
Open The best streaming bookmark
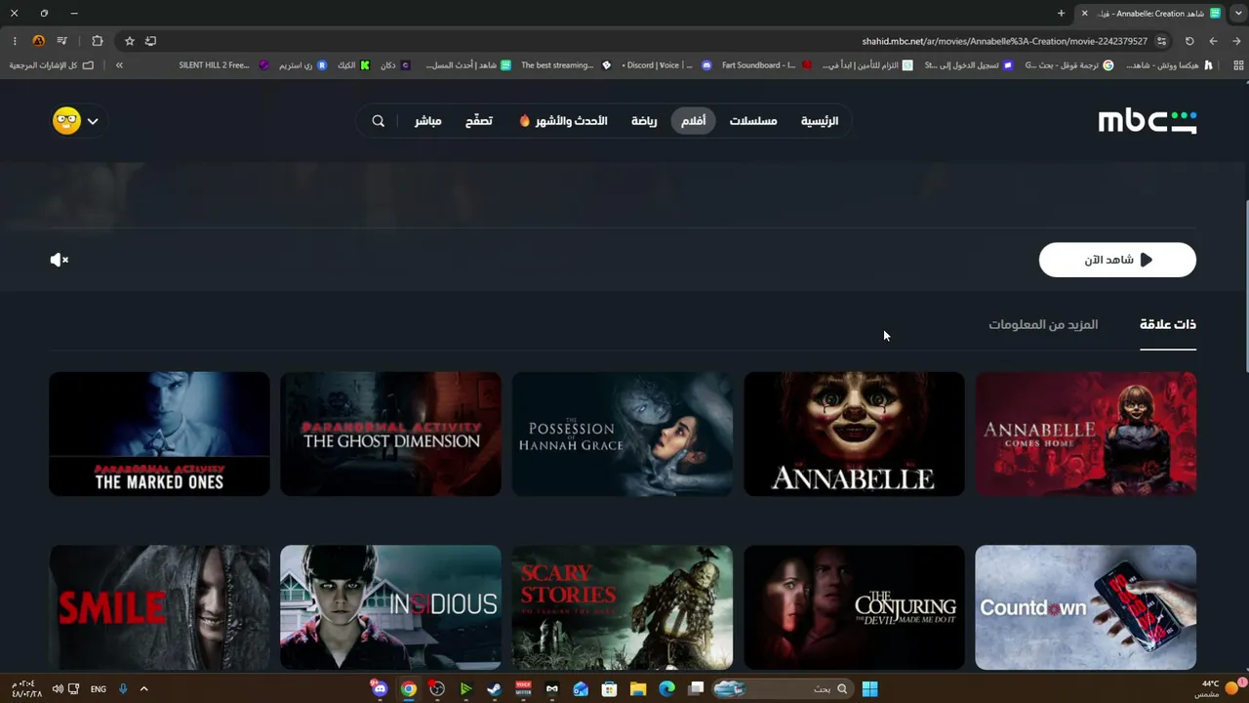(565, 65)
